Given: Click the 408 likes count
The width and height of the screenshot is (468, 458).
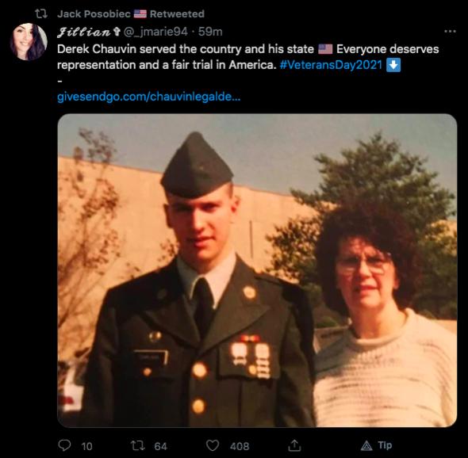Looking at the screenshot, I should [x=240, y=446].
